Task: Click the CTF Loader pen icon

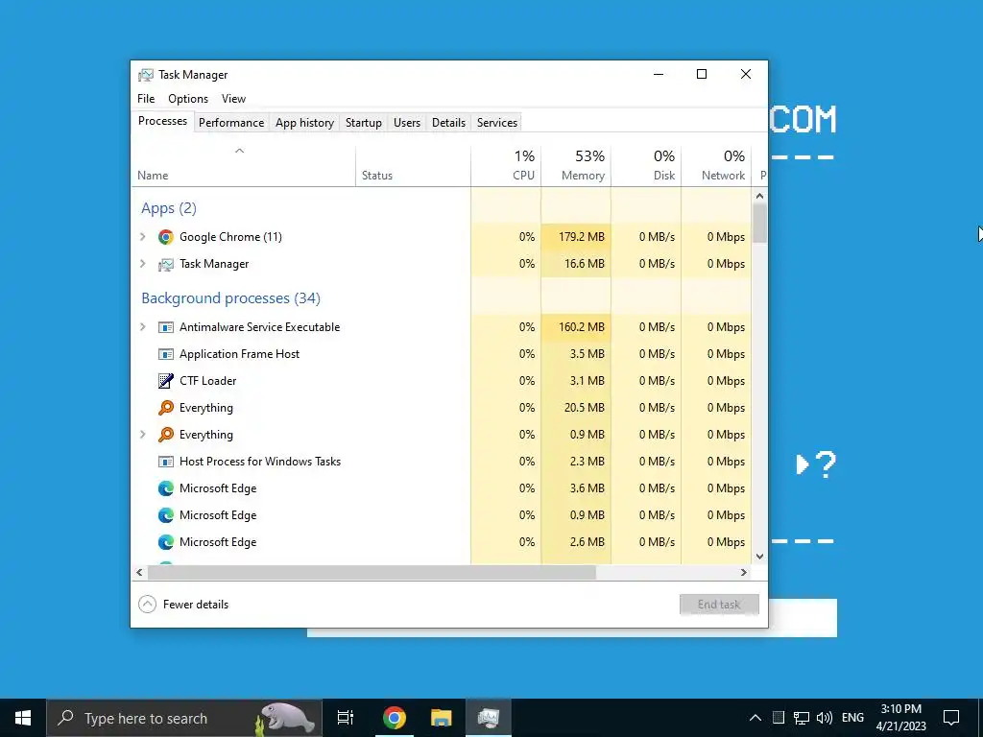Action: pos(165,381)
